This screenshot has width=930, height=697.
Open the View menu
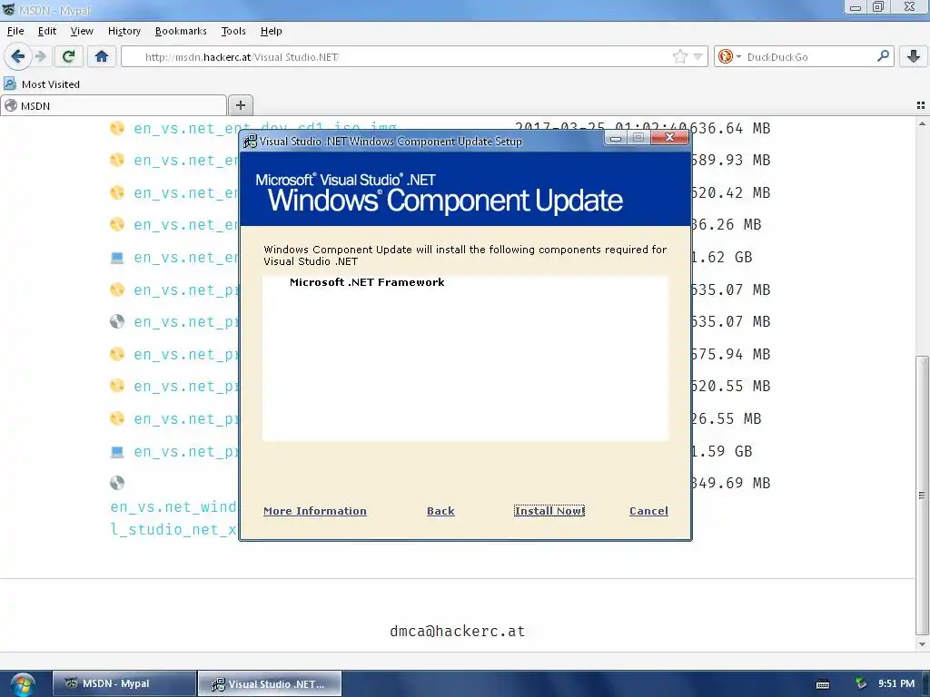point(81,31)
